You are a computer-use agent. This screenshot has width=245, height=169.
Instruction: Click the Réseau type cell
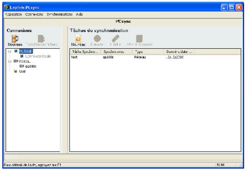[x=140, y=57]
